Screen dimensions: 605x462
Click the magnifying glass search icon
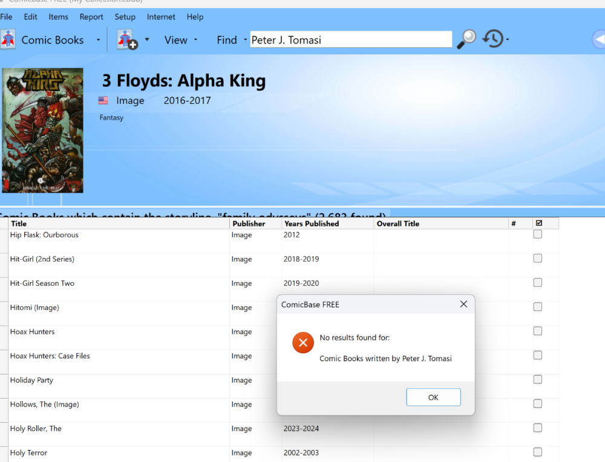click(466, 40)
